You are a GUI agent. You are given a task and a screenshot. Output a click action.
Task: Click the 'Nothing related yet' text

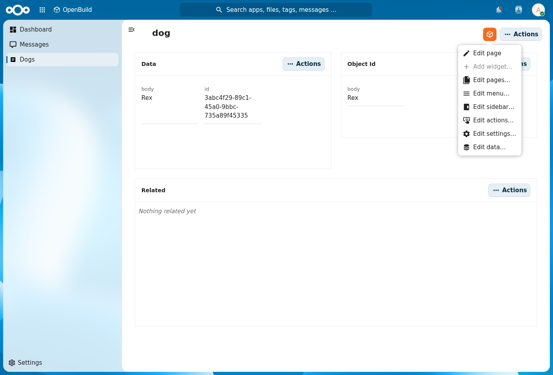click(x=167, y=211)
